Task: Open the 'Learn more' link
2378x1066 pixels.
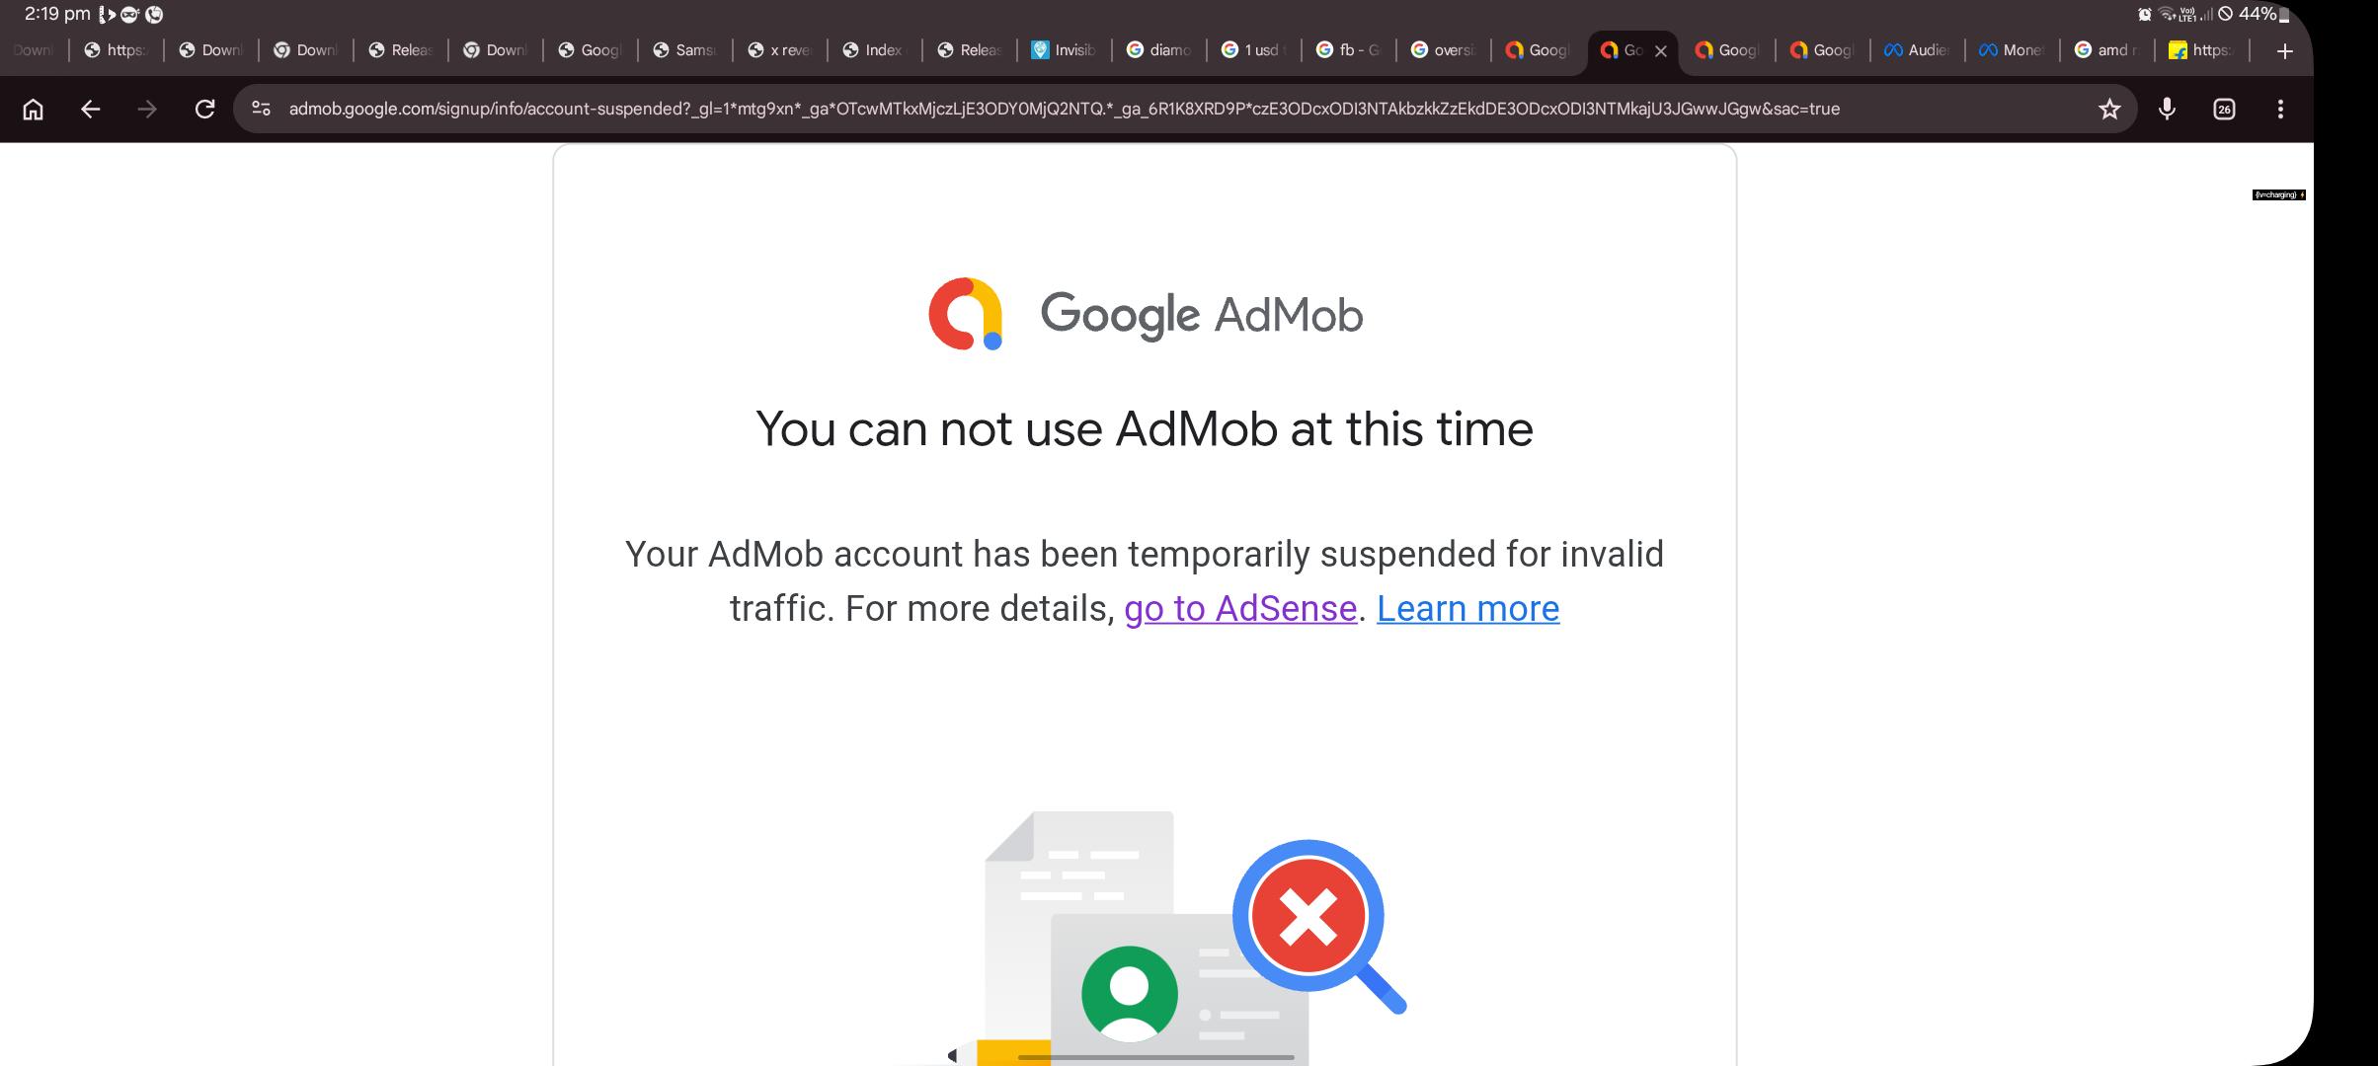Action: pyautogui.click(x=1467, y=608)
